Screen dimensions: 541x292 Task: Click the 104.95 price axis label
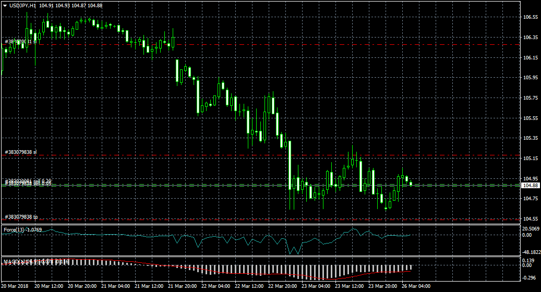tap(530, 178)
